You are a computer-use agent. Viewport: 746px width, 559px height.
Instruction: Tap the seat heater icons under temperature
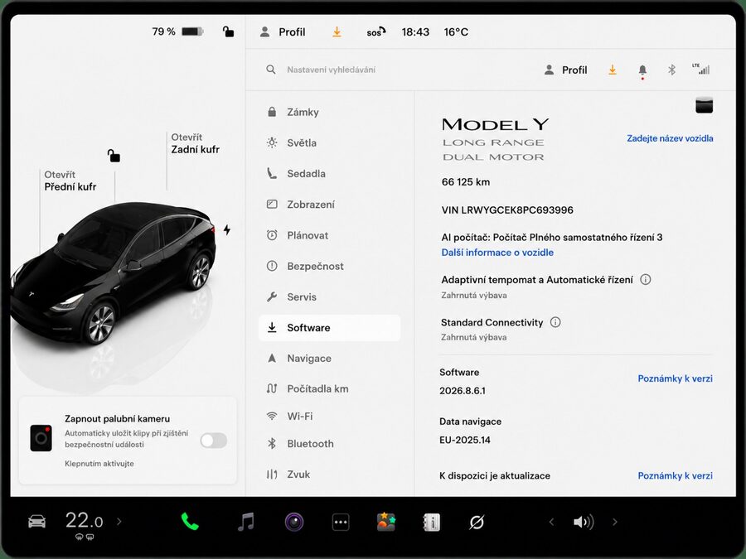click(x=85, y=537)
